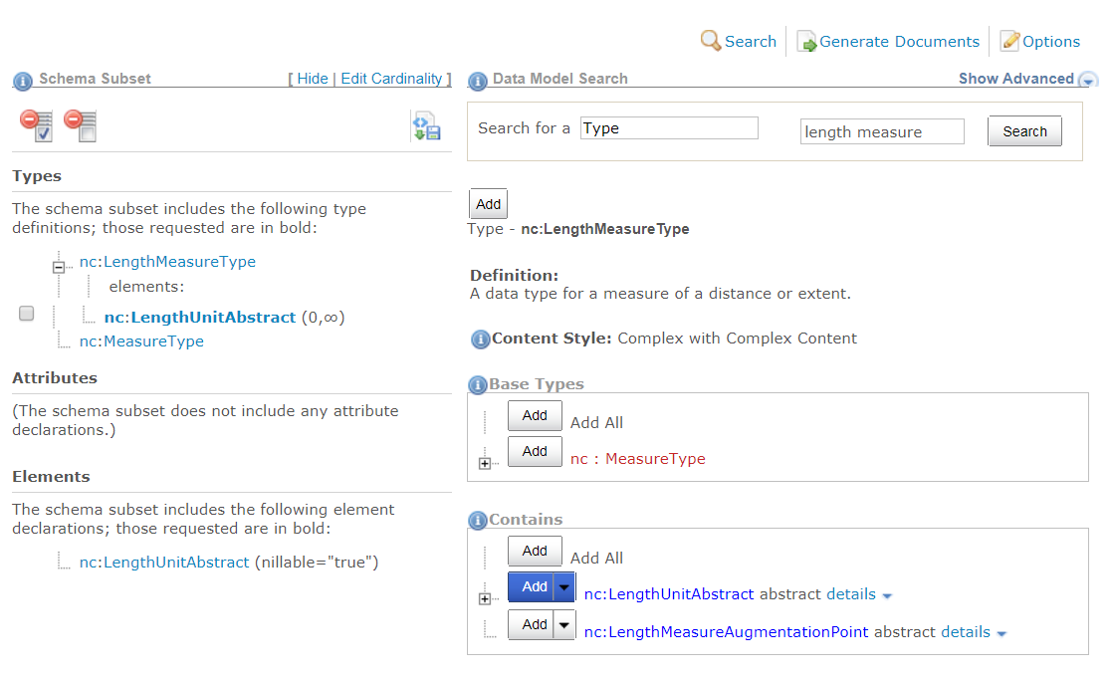Screen dimensions: 1113x680
Task: Click the Search magnifier icon in top bar
Action: pos(710,41)
